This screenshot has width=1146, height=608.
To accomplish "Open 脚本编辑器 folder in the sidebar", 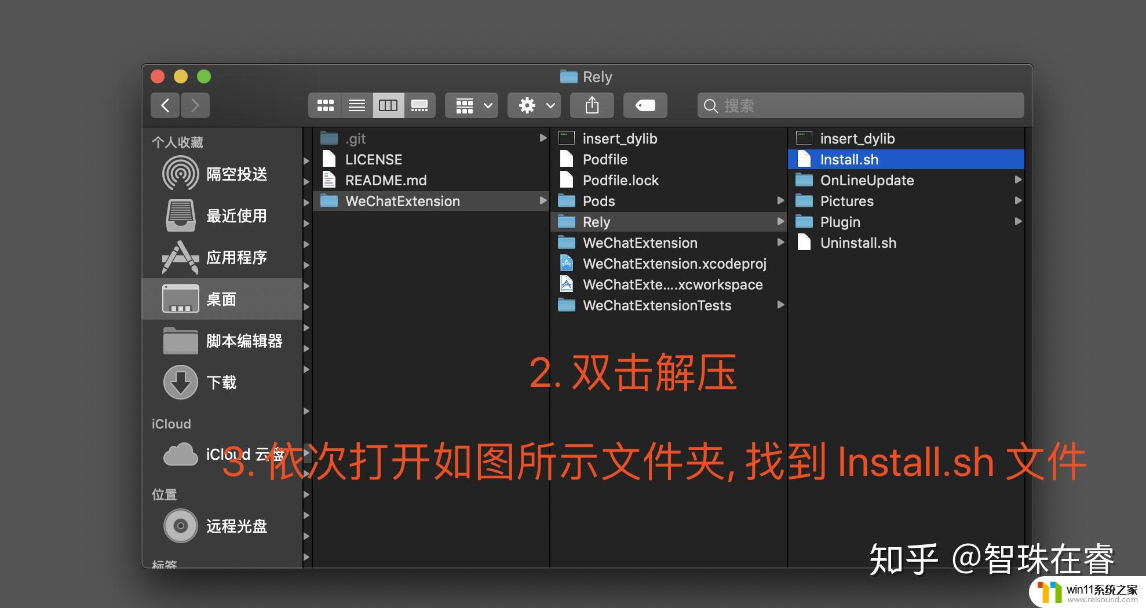I will coord(222,340).
